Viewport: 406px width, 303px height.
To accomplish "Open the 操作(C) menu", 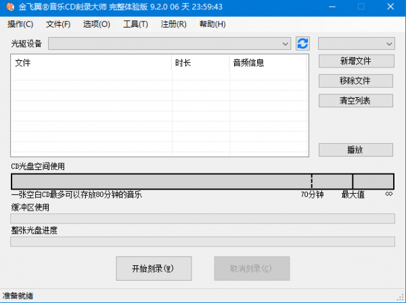I will [x=20, y=24].
